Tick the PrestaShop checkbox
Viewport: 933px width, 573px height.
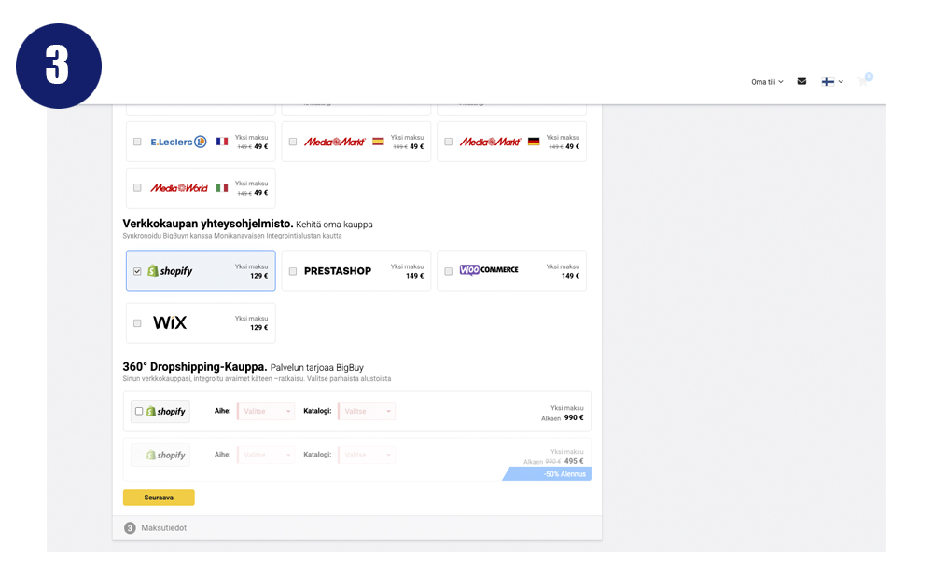(293, 271)
